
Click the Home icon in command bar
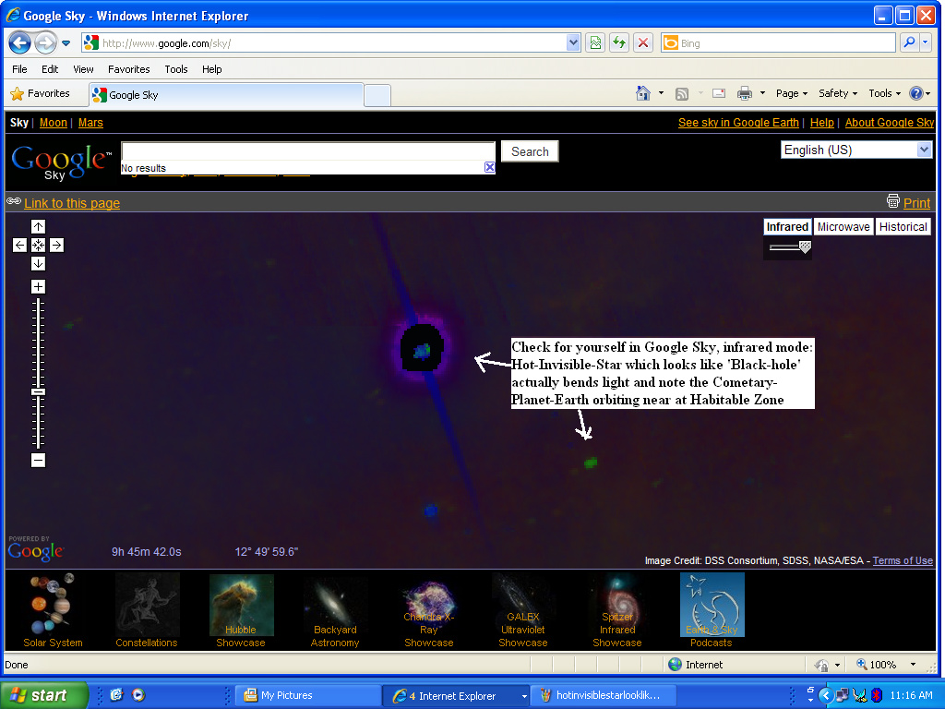coord(643,93)
